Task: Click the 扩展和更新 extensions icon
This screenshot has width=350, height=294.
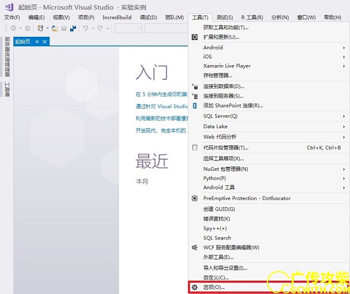Action: (195, 37)
